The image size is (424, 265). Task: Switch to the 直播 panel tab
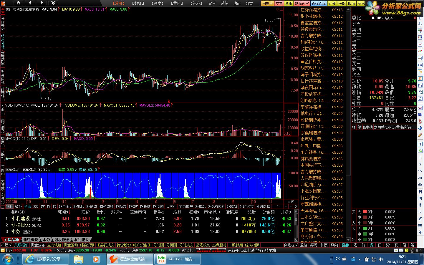click(345, 245)
